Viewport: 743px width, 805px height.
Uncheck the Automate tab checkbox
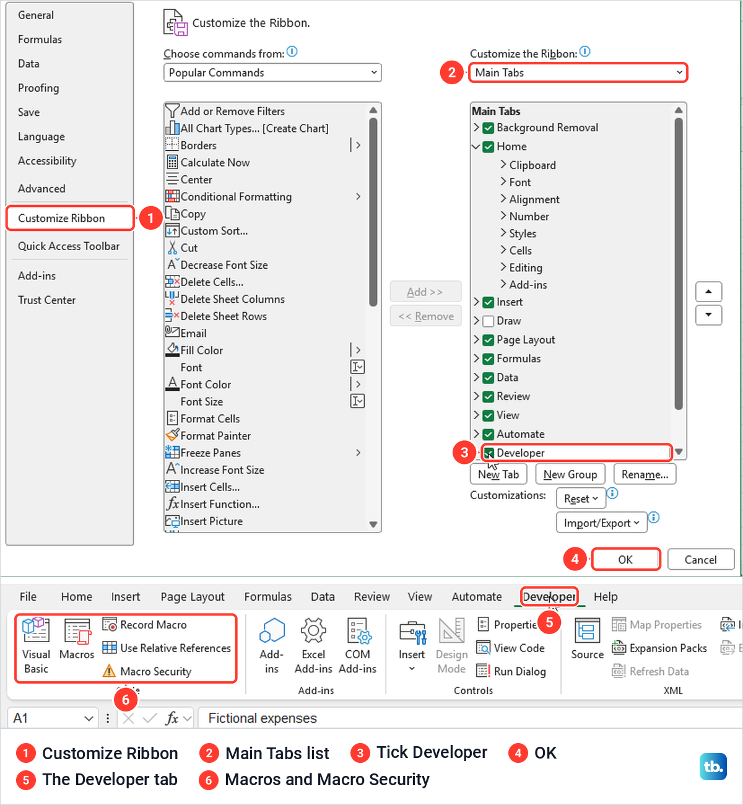(489, 434)
